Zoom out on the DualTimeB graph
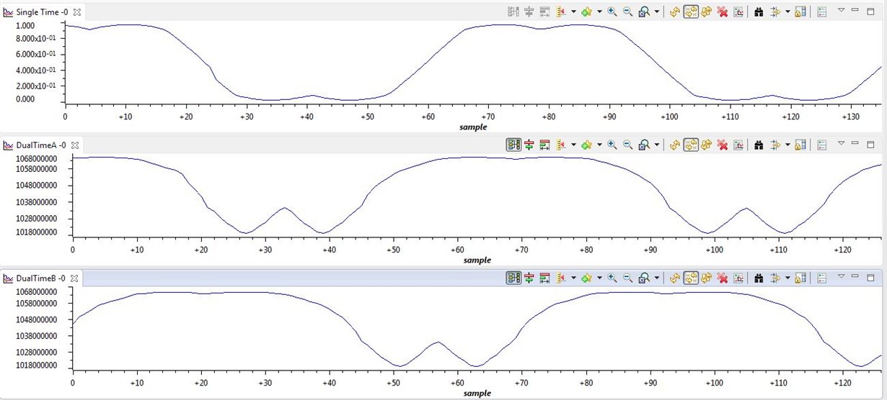887x400 pixels. 627,277
